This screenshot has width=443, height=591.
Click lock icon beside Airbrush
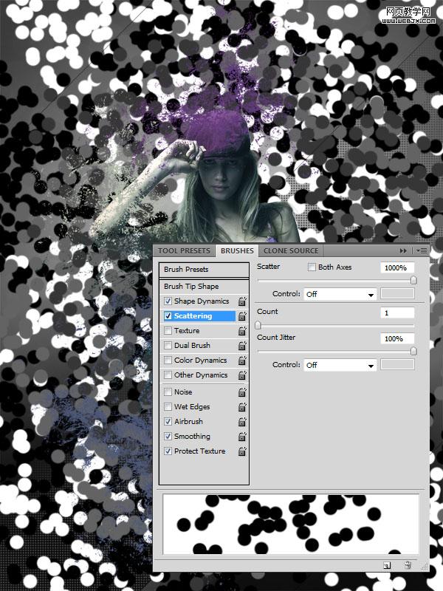click(242, 421)
